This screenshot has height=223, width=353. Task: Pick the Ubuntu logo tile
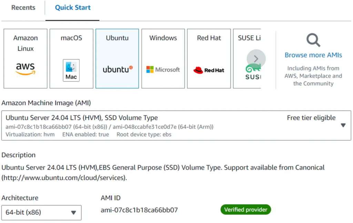tap(117, 59)
